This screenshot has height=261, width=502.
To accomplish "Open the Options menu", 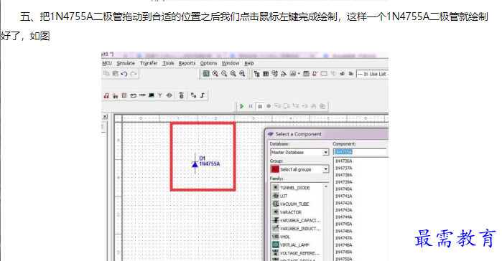I will (x=208, y=63).
